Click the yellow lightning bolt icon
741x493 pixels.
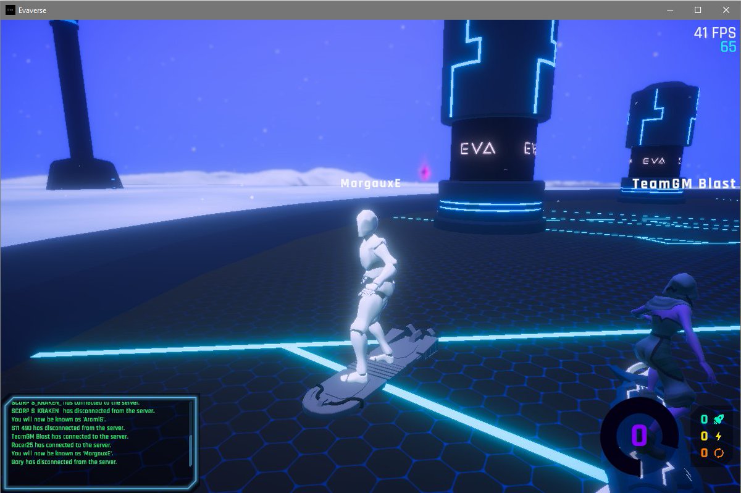(719, 436)
